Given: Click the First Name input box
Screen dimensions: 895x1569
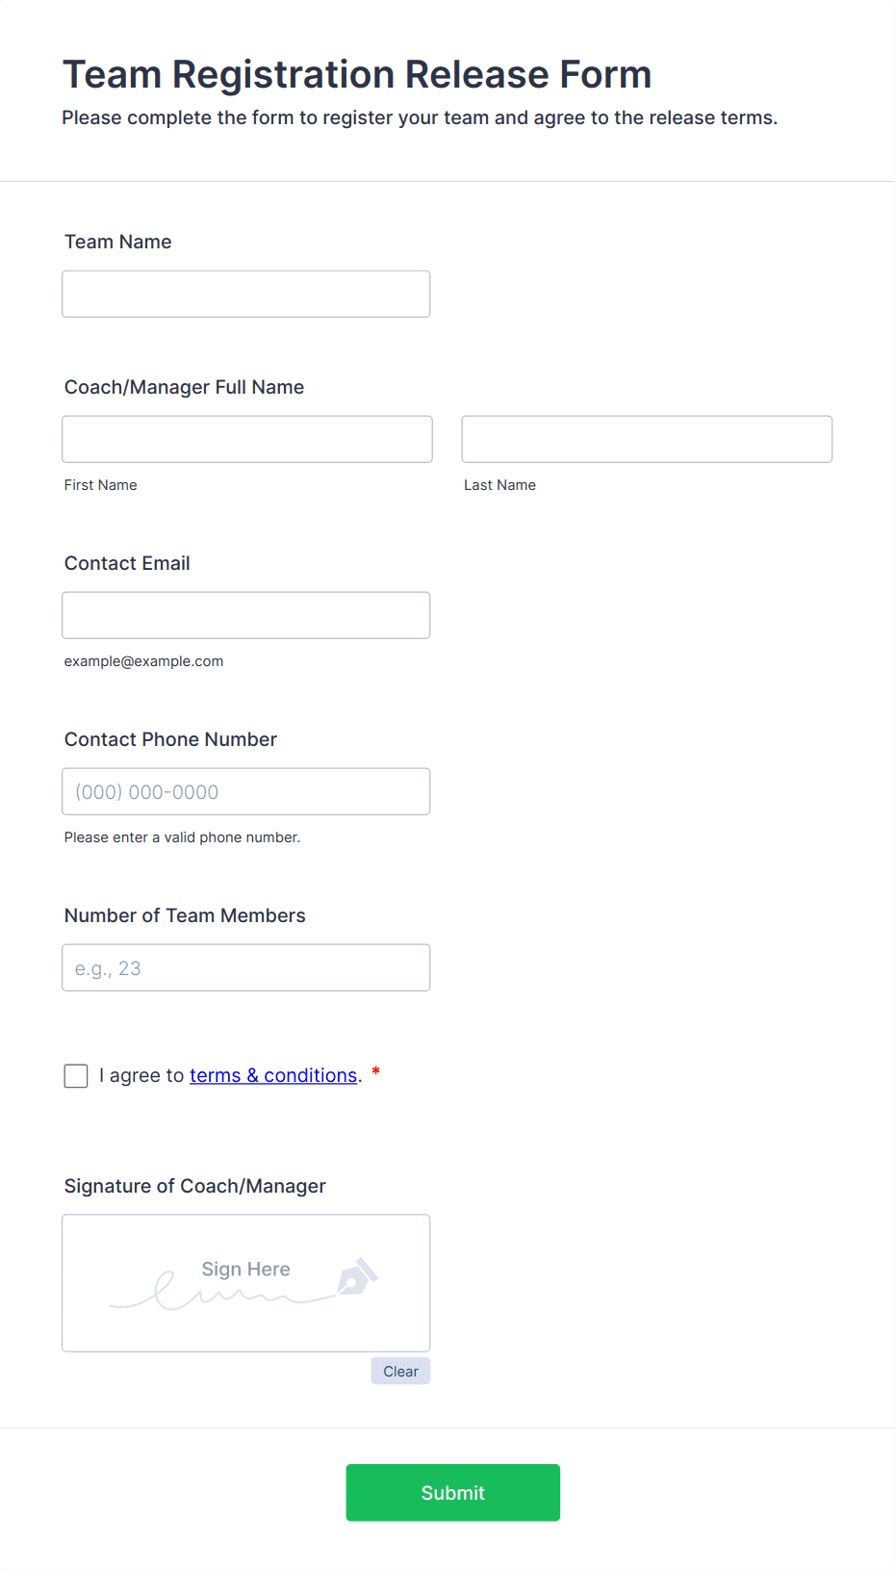Looking at the screenshot, I should coord(247,439).
